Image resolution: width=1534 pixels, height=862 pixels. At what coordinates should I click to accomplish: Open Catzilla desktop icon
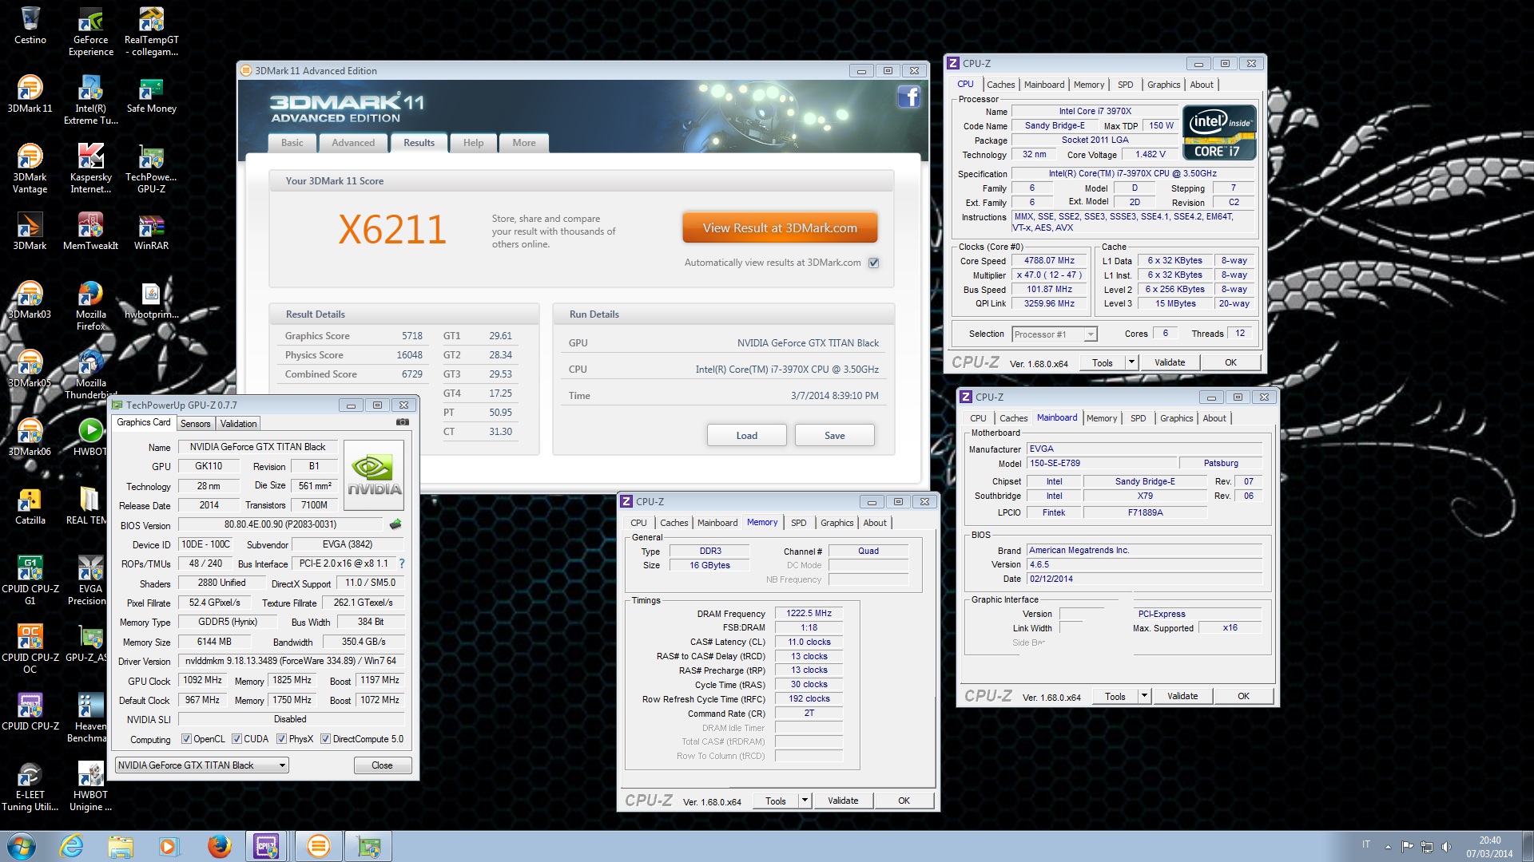[x=30, y=506]
